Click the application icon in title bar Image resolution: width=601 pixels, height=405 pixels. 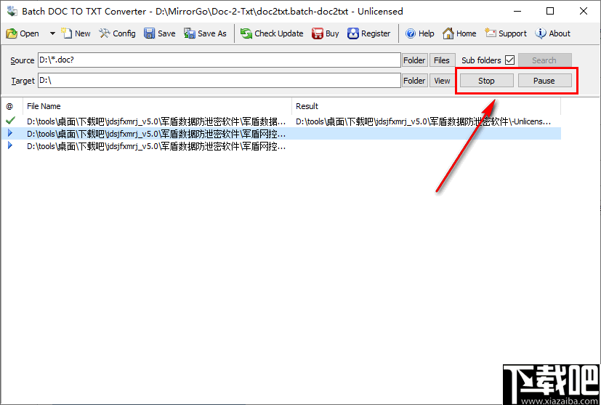[x=12, y=11]
